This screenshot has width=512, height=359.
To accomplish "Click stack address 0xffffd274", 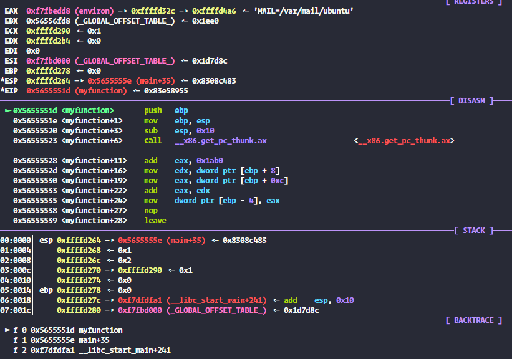I will tap(79, 280).
